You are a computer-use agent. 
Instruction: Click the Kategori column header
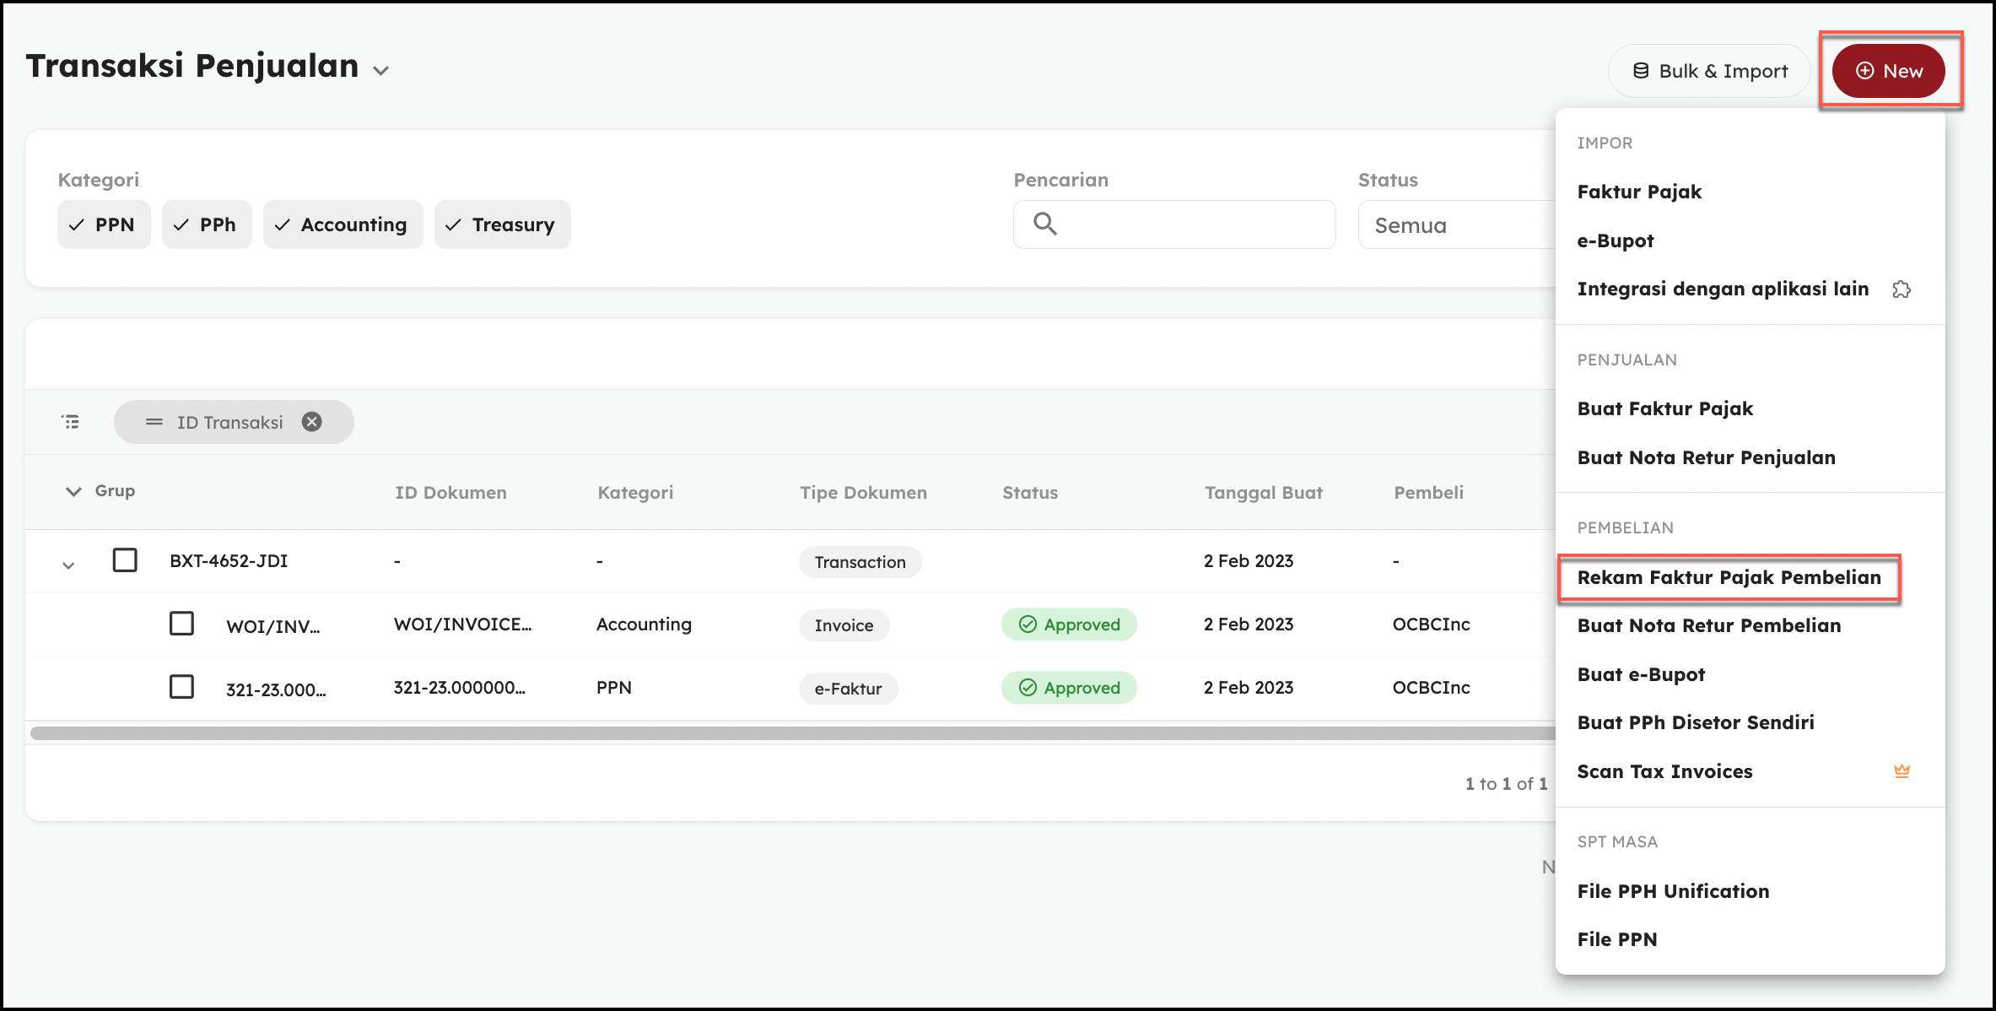[x=635, y=492]
